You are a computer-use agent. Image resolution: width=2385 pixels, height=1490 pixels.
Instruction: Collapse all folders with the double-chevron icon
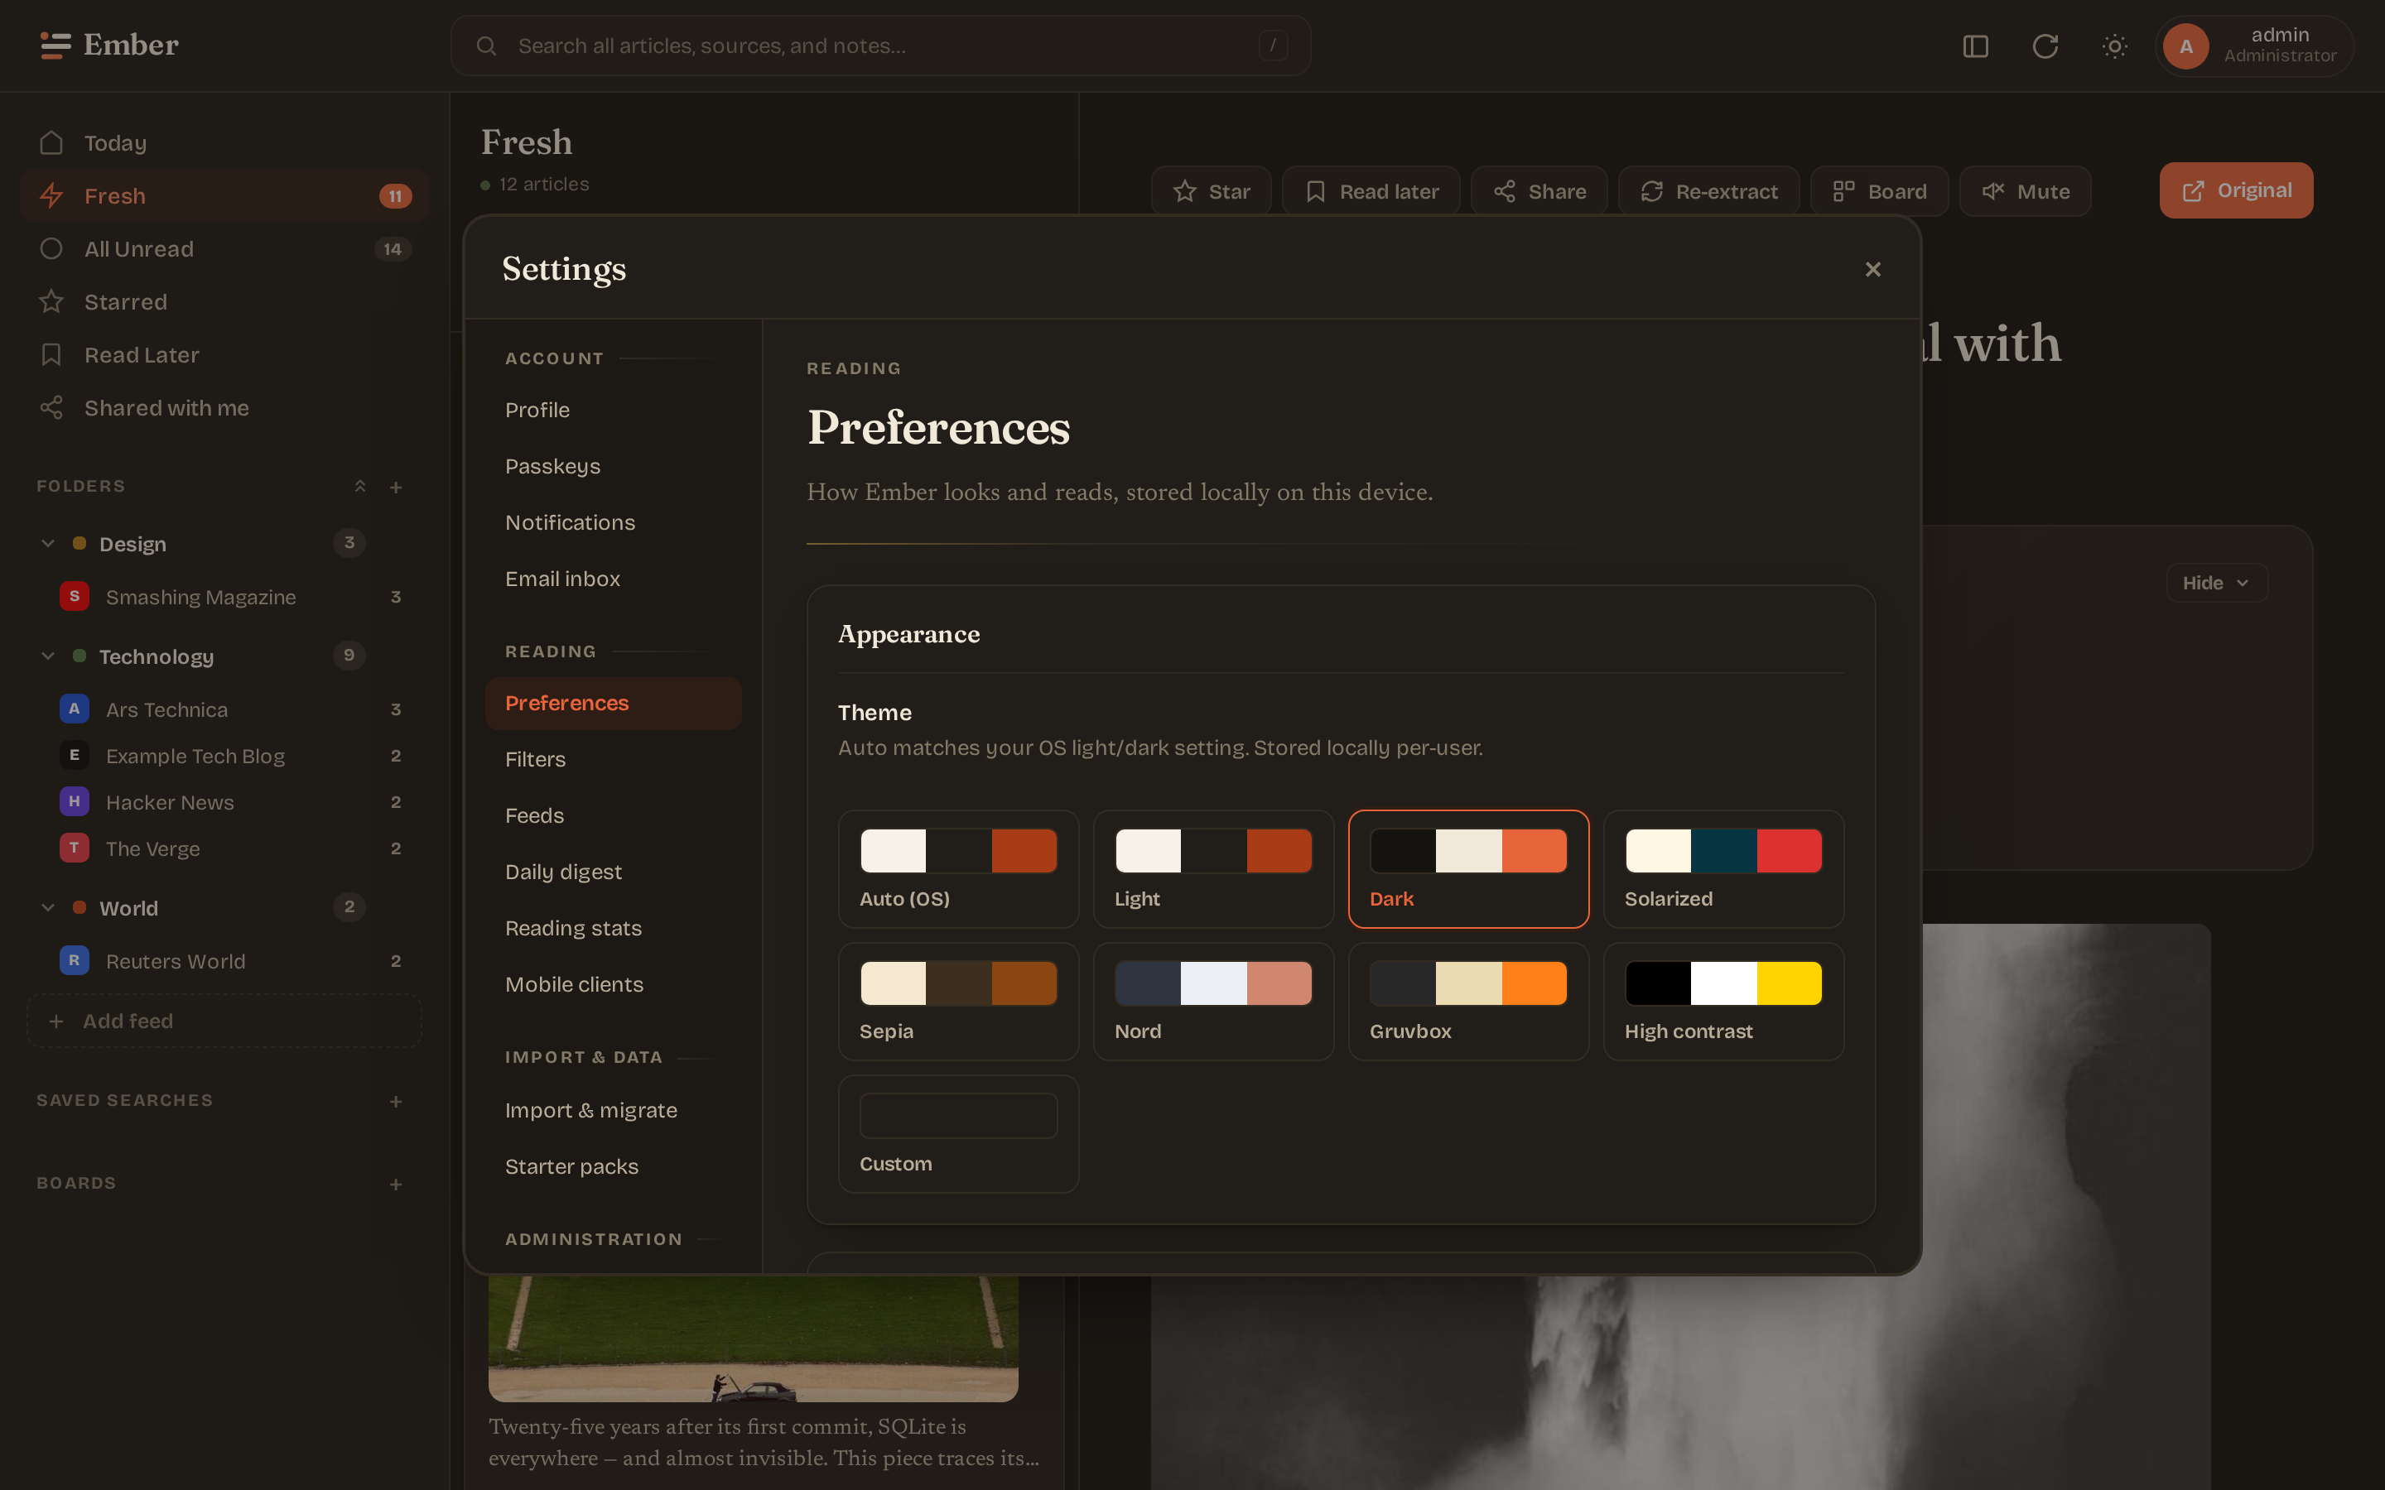click(x=361, y=487)
